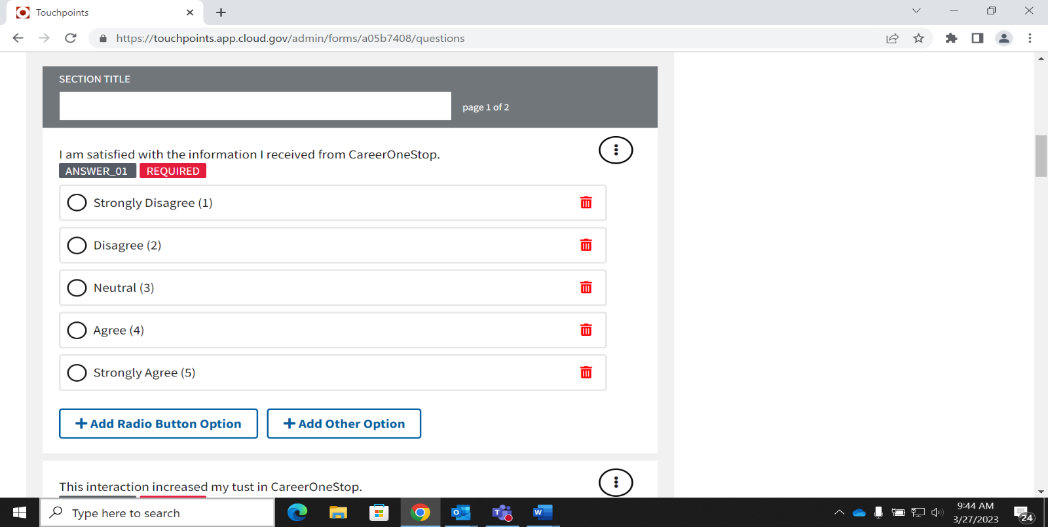Expand the tab search chevron in Chrome

point(916,11)
